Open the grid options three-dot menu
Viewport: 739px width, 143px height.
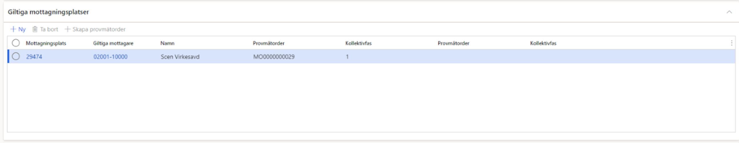click(x=732, y=43)
